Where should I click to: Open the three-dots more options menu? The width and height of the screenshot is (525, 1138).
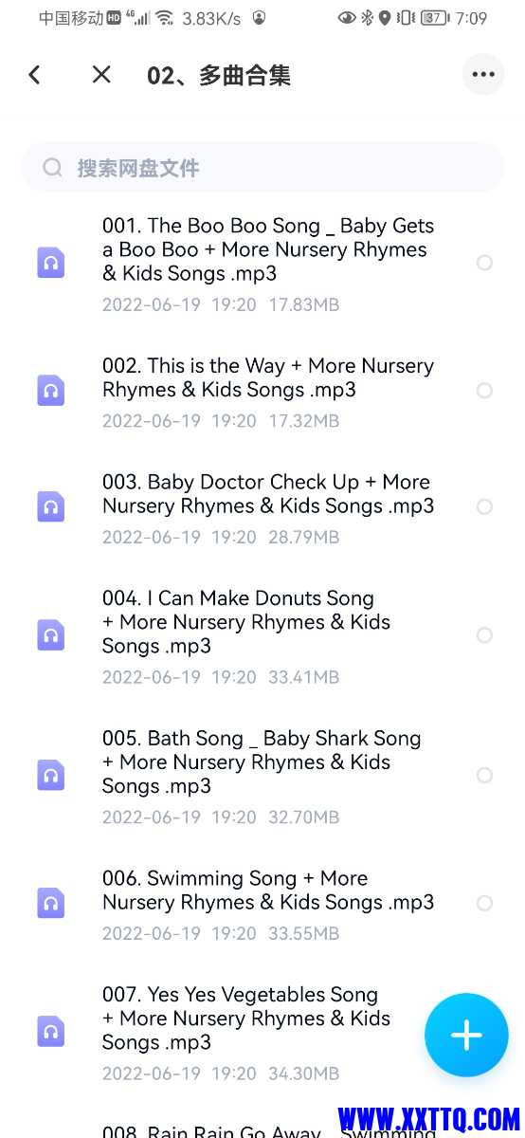pos(483,75)
